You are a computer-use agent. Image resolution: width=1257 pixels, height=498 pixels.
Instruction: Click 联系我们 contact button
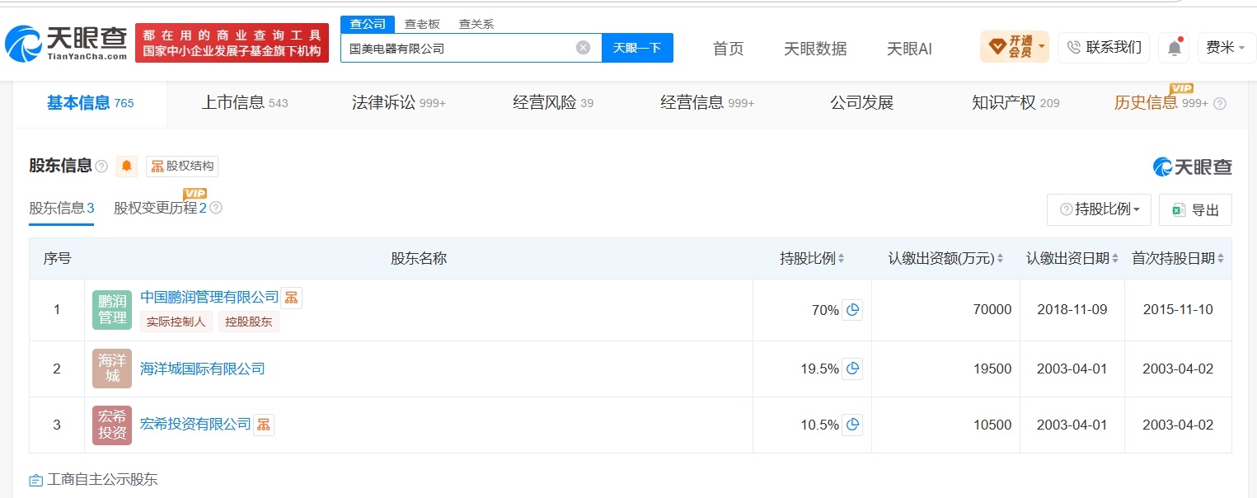(1104, 48)
